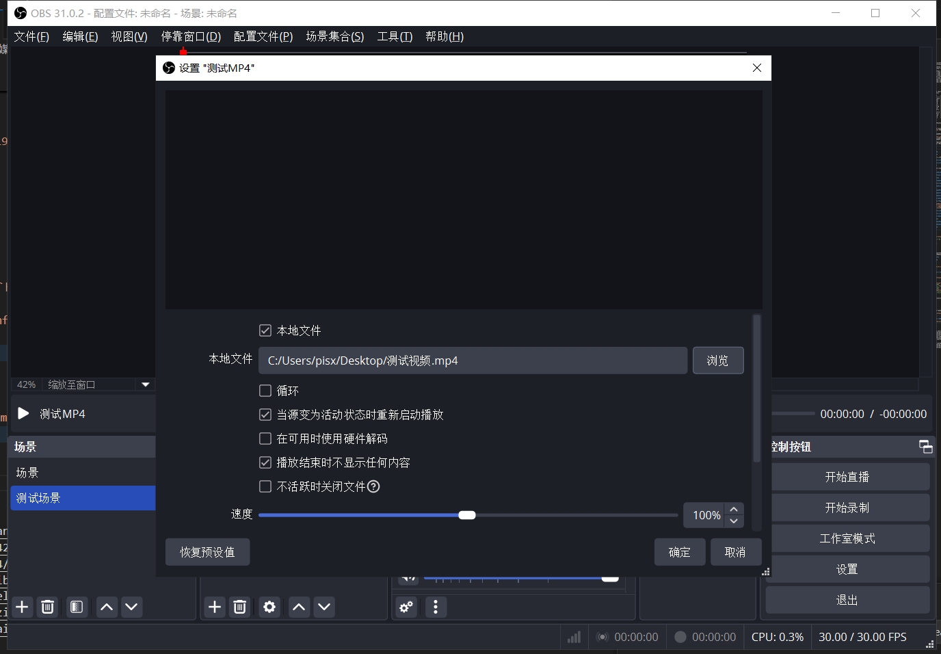Enable the 循环 loop checkbox
The height and width of the screenshot is (654, 941).
(x=265, y=391)
